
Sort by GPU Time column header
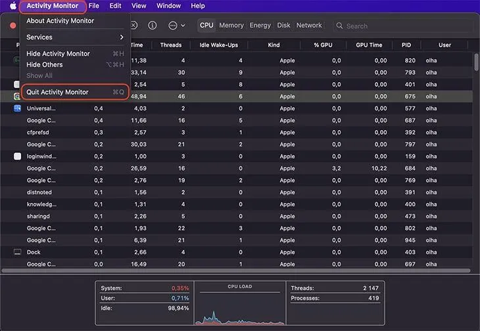pyautogui.click(x=369, y=45)
